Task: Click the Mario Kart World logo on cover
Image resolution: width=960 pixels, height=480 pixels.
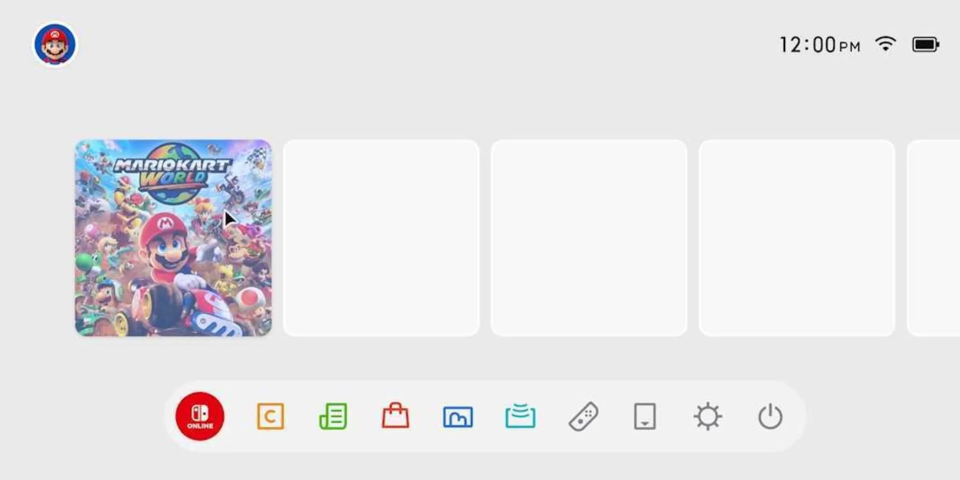Action: tap(173, 173)
